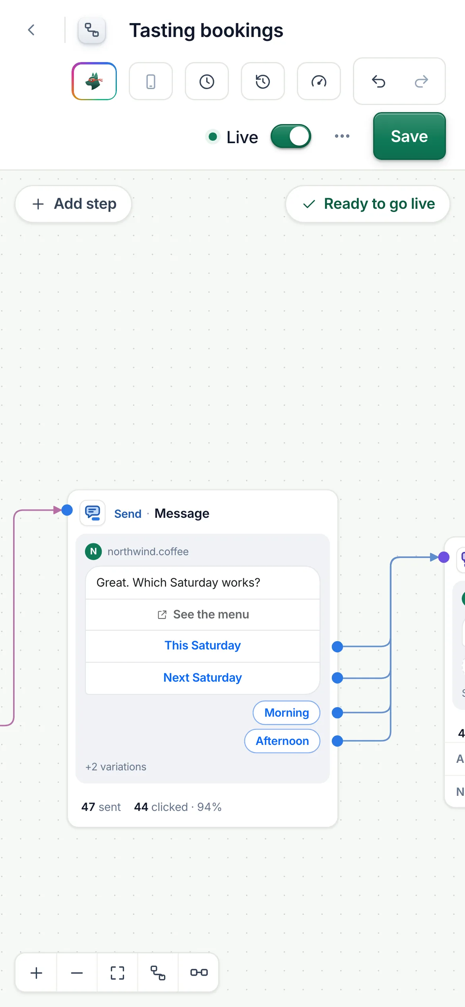465x1007 pixels.
Task: Click the northwind.coffee sender name
Action: pyautogui.click(x=148, y=552)
